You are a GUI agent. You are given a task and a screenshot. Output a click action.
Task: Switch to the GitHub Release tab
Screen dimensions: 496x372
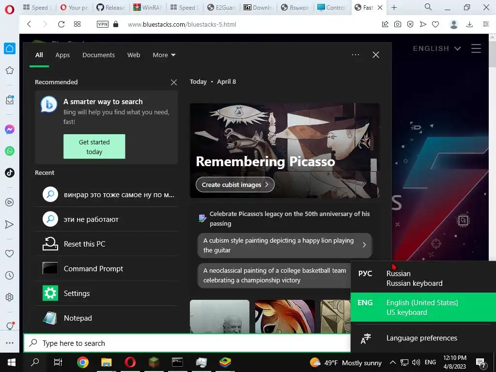111,8
